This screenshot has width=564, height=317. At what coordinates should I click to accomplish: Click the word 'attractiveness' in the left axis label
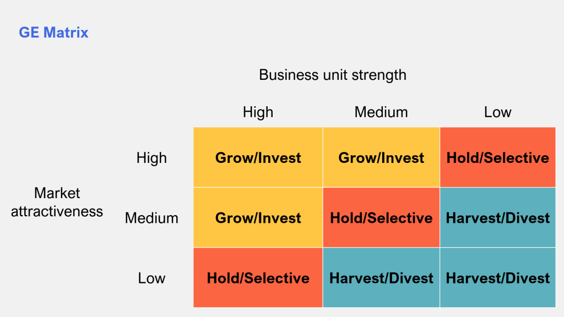pyautogui.click(x=57, y=211)
